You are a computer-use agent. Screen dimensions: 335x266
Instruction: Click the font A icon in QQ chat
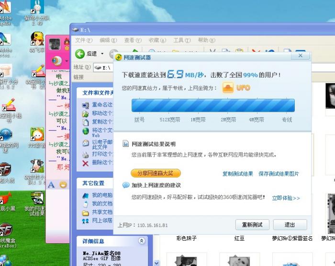pyautogui.click(x=51, y=185)
